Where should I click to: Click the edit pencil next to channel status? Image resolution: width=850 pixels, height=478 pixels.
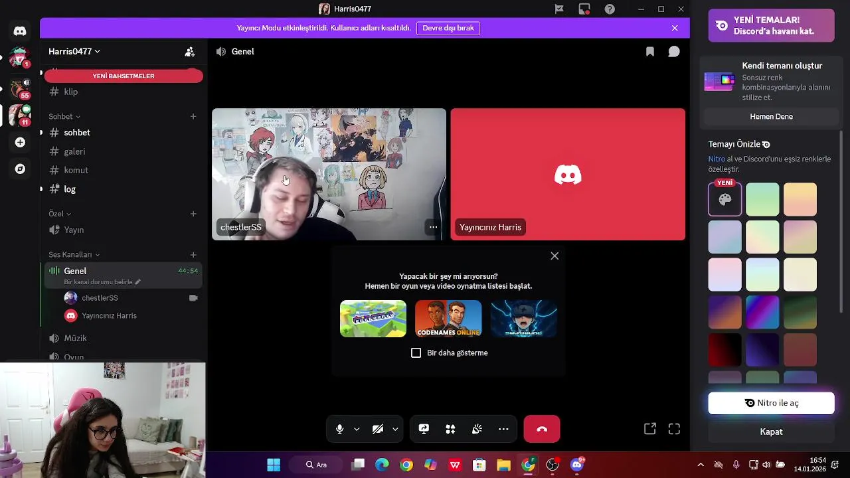pyautogui.click(x=138, y=282)
